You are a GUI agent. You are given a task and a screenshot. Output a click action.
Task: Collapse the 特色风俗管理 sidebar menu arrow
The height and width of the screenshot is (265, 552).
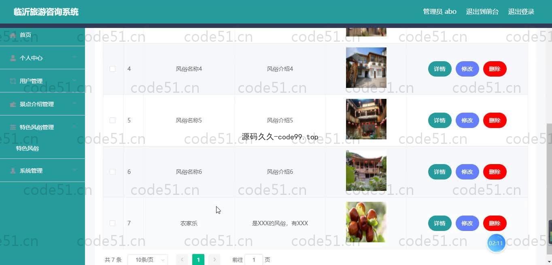pos(74,127)
